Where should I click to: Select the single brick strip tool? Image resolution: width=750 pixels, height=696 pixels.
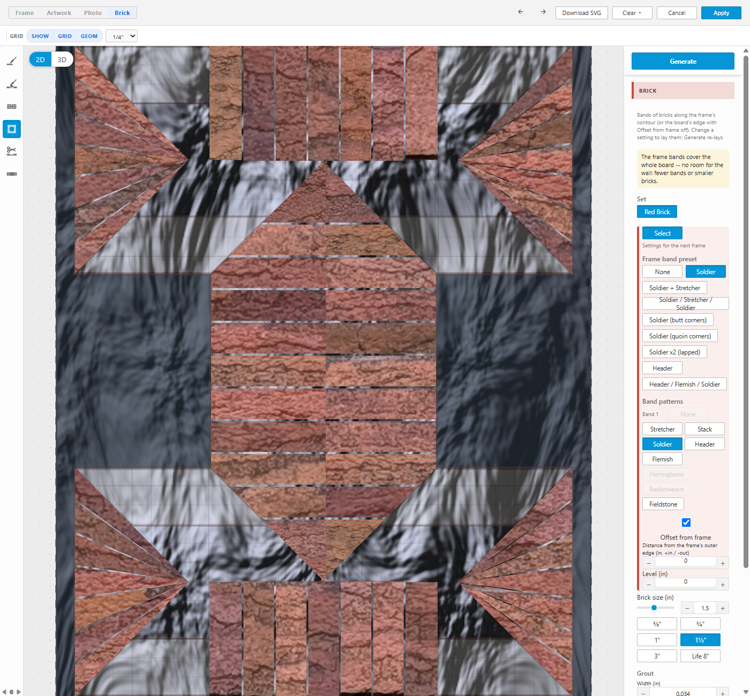coord(12,174)
